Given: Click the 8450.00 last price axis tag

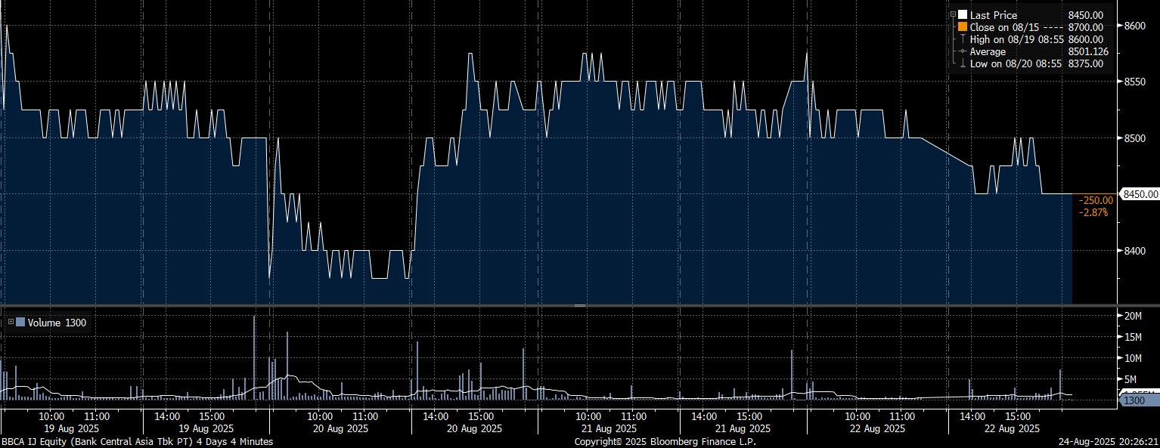Looking at the screenshot, I should (1140, 194).
